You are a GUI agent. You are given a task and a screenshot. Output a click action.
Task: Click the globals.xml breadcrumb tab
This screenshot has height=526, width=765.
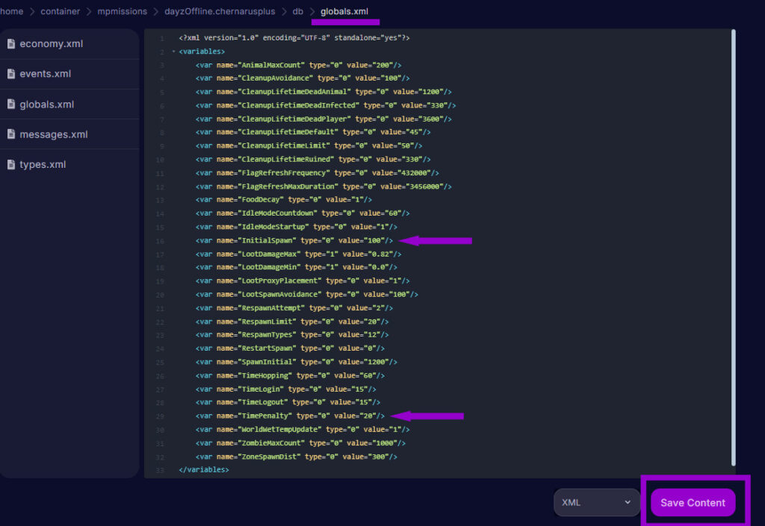[345, 11]
